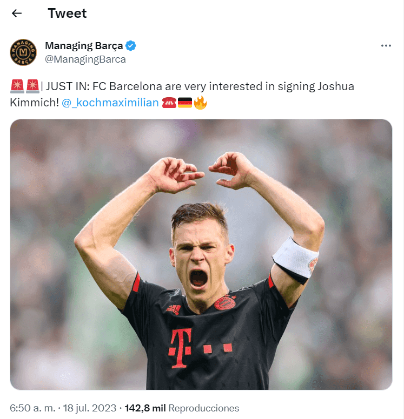Click the @ManagingBarca handle
Image resolution: width=404 pixels, height=419 pixels.
pos(85,59)
